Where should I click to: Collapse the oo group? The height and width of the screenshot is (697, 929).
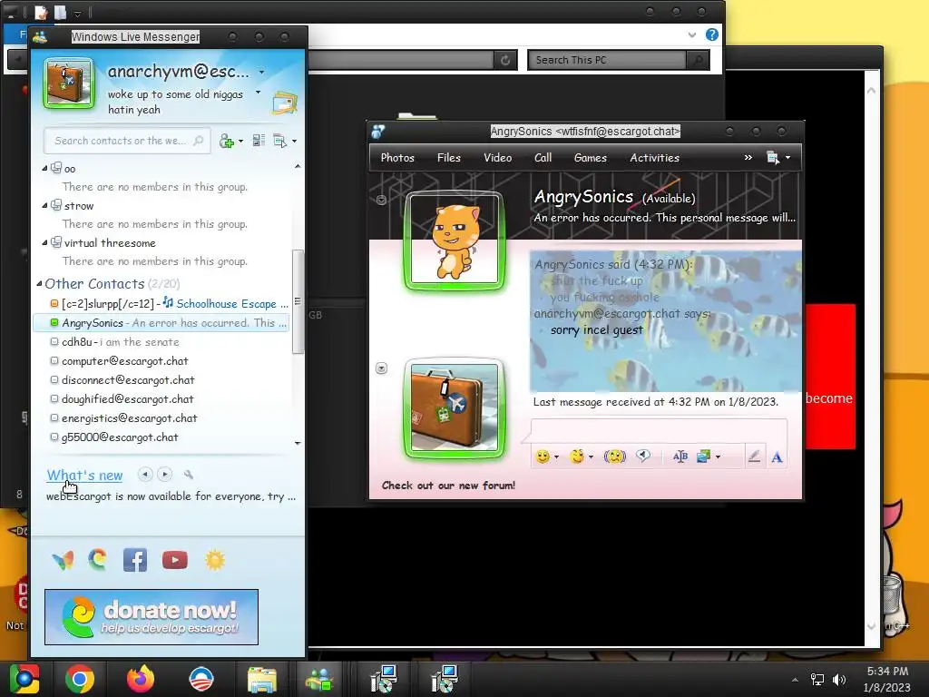click(44, 169)
